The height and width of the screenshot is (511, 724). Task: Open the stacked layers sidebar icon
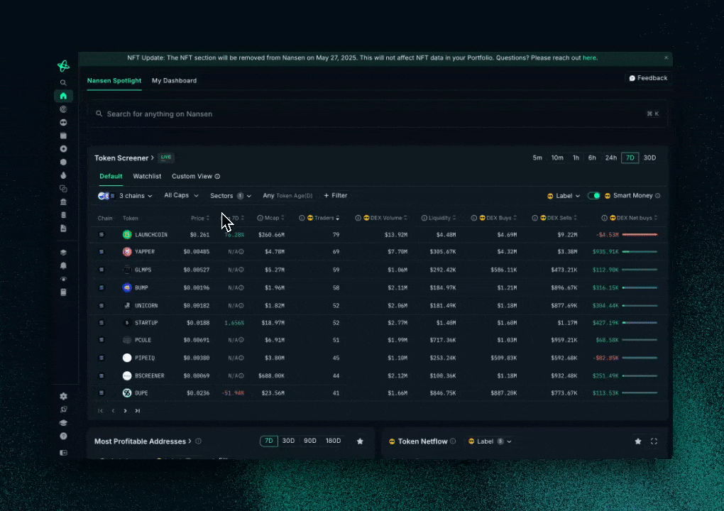(x=63, y=253)
